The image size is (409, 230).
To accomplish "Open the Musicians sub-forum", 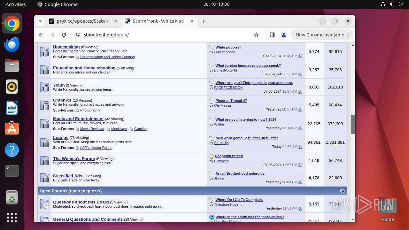I will (x=119, y=129).
